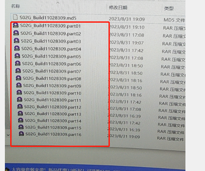Select file name S02G_Build11028309.part03
Viewport: 205px width, 171px height.
(51, 41)
